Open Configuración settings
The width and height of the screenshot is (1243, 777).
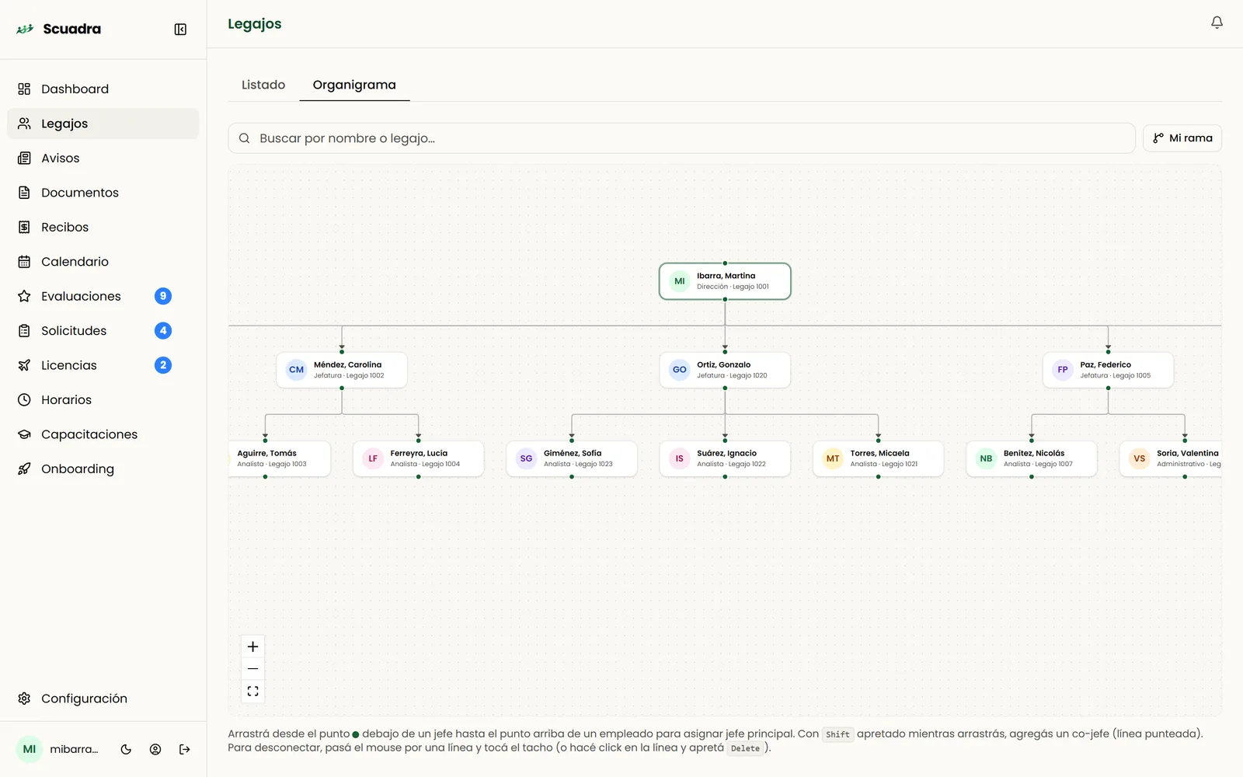tap(103, 699)
